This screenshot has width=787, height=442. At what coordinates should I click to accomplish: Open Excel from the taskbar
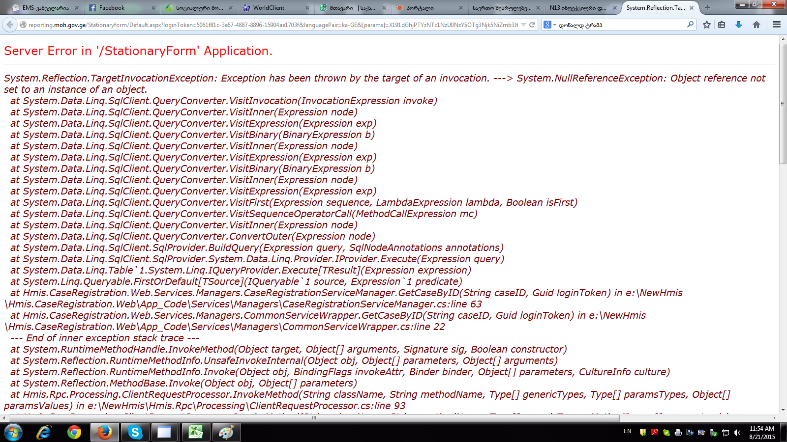pyautogui.click(x=195, y=432)
